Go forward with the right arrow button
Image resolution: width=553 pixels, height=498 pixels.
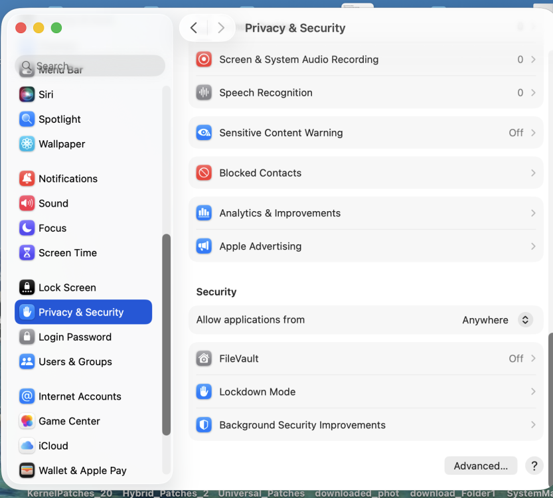pyautogui.click(x=221, y=27)
